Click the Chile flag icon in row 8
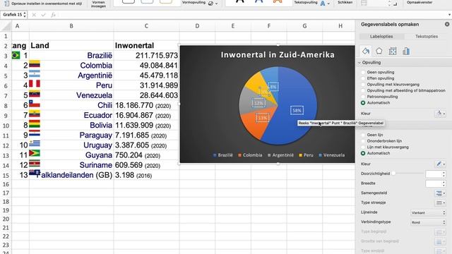452x254 pixels. 35,104
